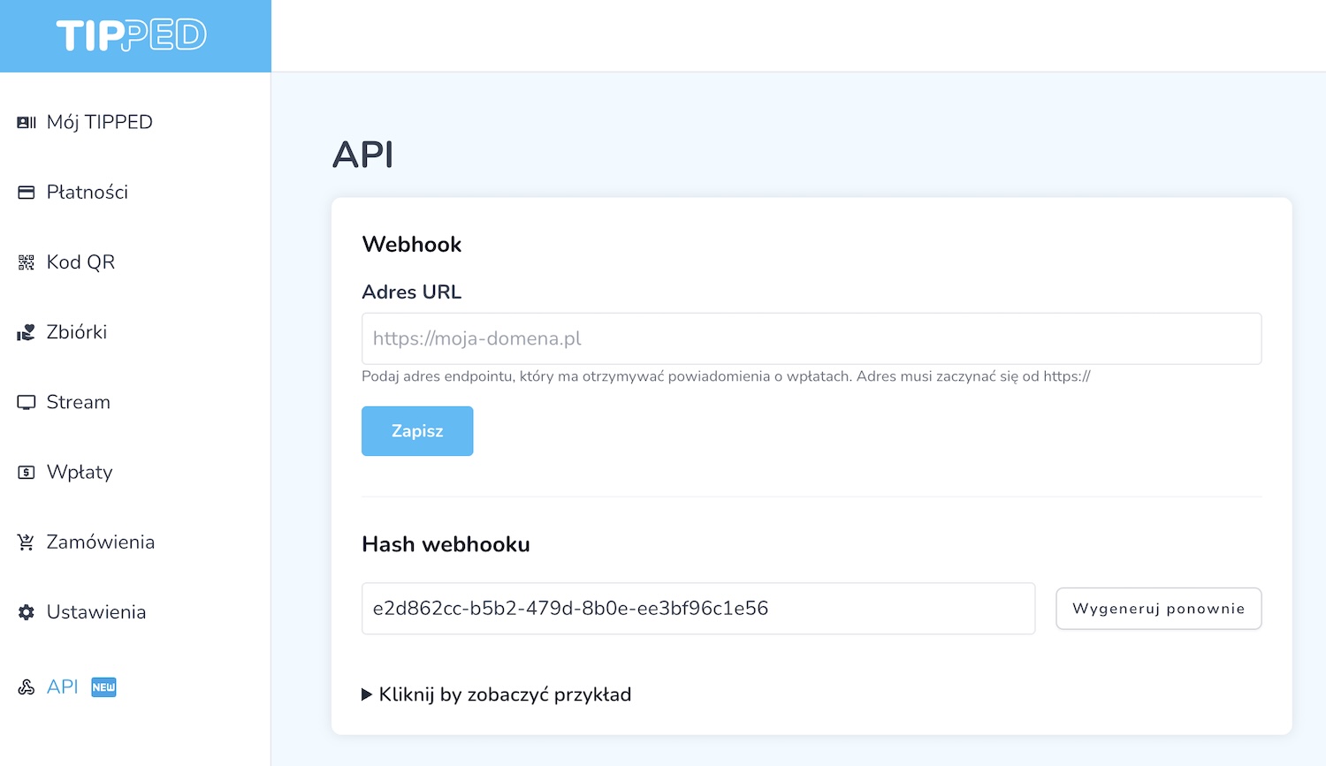
Task: Navigate to Zamówienia in the sidebar
Action: [100, 542]
